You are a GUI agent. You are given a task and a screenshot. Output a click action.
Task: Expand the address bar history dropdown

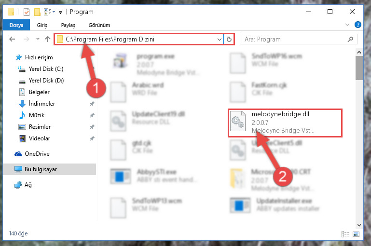[x=220, y=39]
